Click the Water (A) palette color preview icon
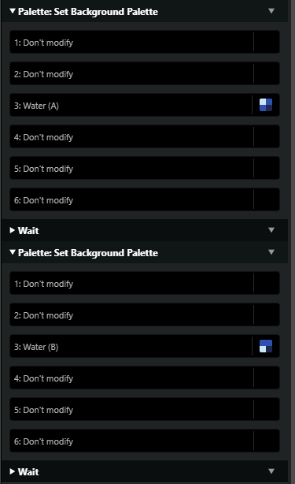295x484 pixels. pos(265,105)
